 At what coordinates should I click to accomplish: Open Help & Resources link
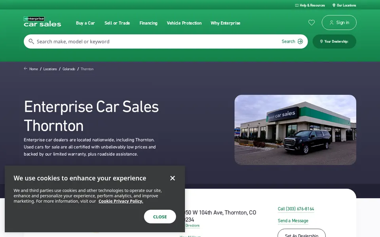[310, 5]
